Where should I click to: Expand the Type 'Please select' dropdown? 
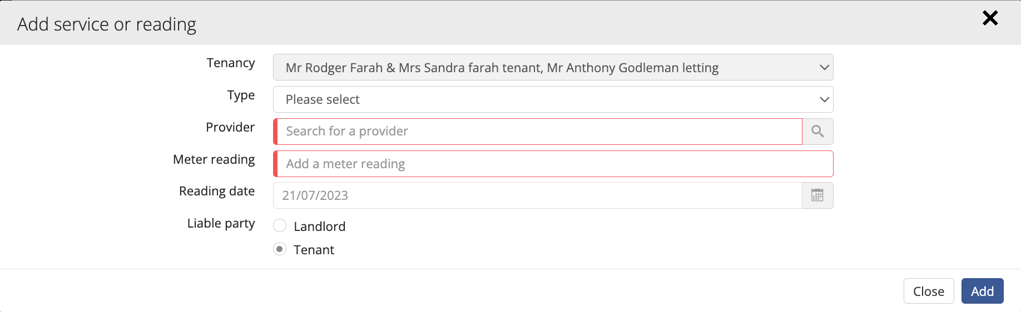point(553,99)
